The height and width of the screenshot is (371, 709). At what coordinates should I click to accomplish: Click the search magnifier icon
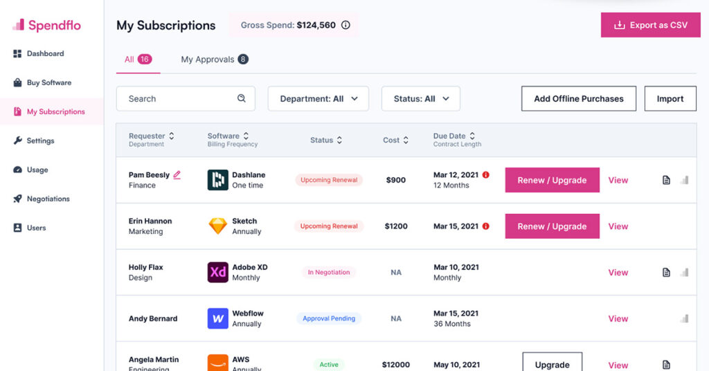(x=242, y=98)
